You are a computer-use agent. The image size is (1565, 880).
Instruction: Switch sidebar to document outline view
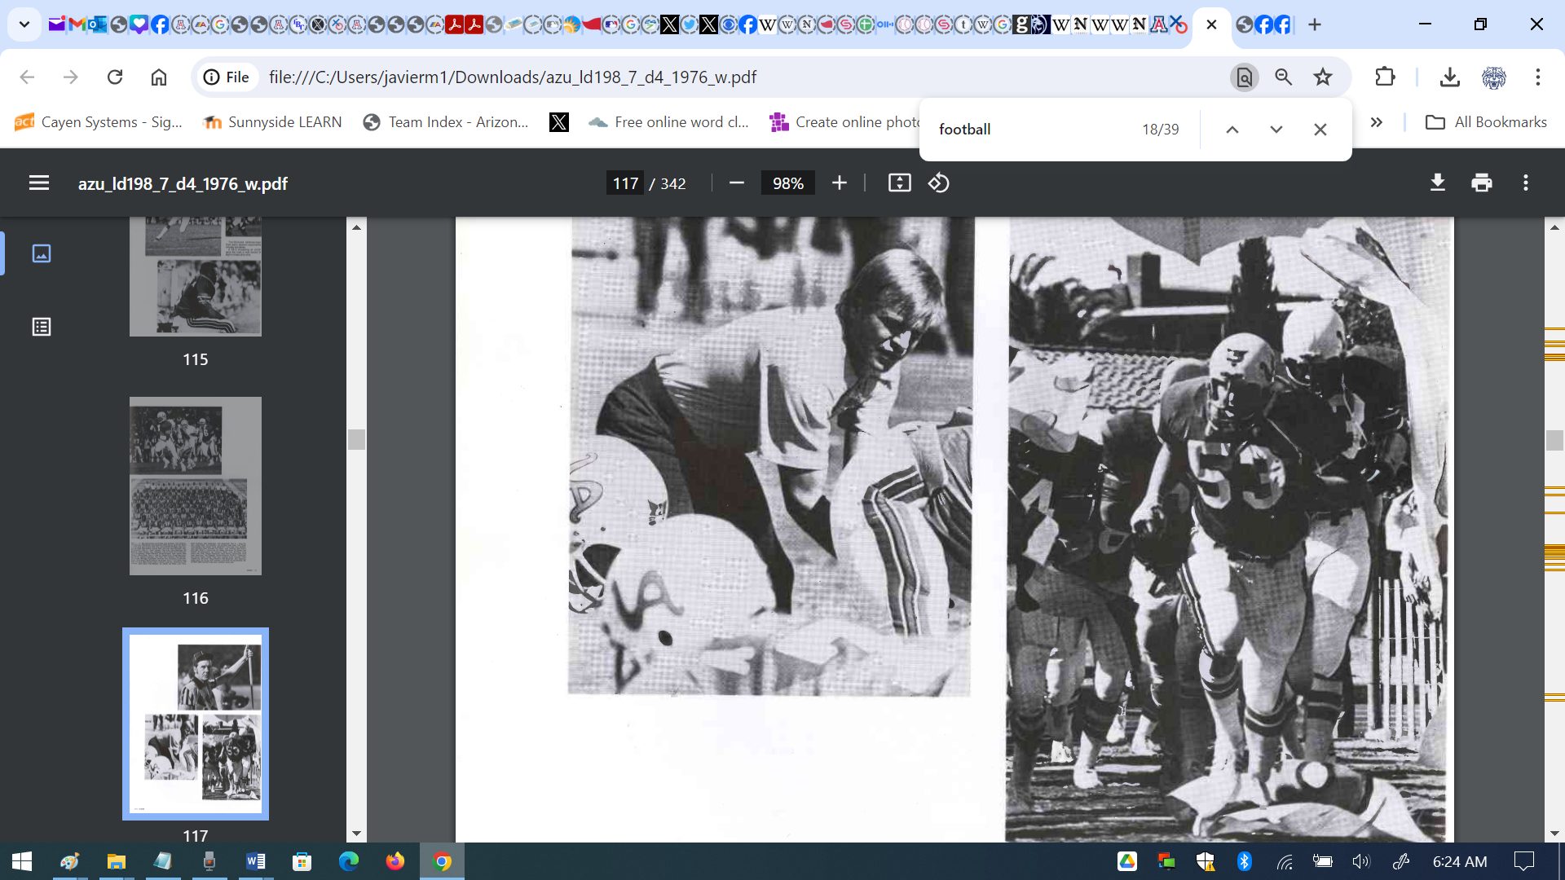[x=42, y=327]
